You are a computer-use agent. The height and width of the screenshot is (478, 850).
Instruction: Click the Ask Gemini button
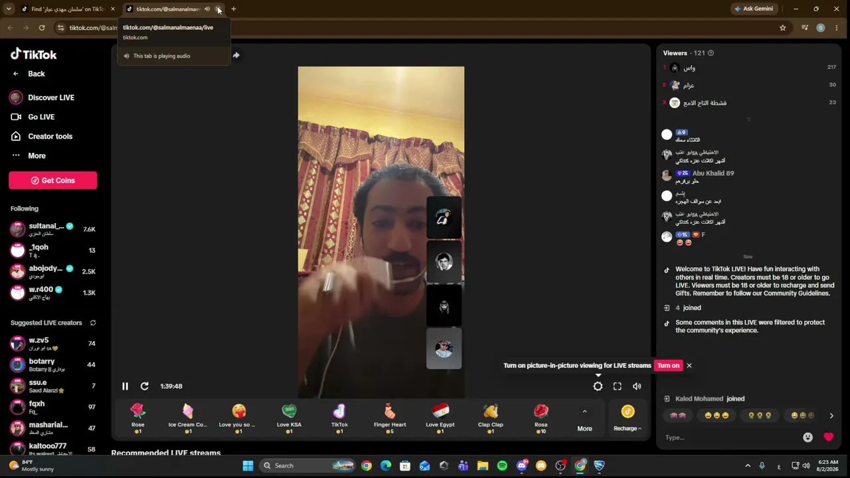coord(754,9)
